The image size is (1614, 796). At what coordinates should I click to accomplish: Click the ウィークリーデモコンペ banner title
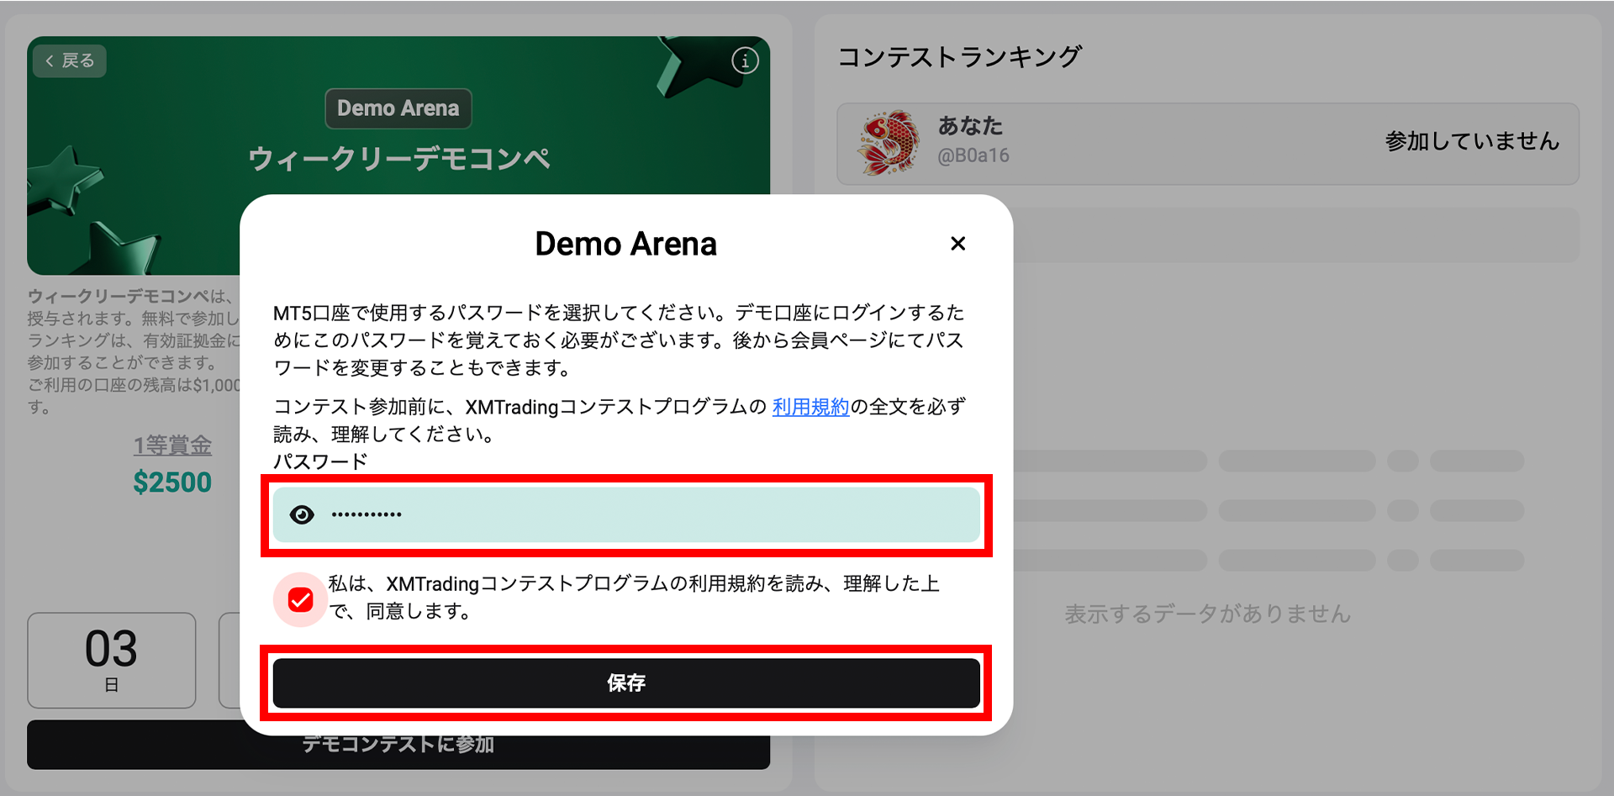(x=398, y=158)
